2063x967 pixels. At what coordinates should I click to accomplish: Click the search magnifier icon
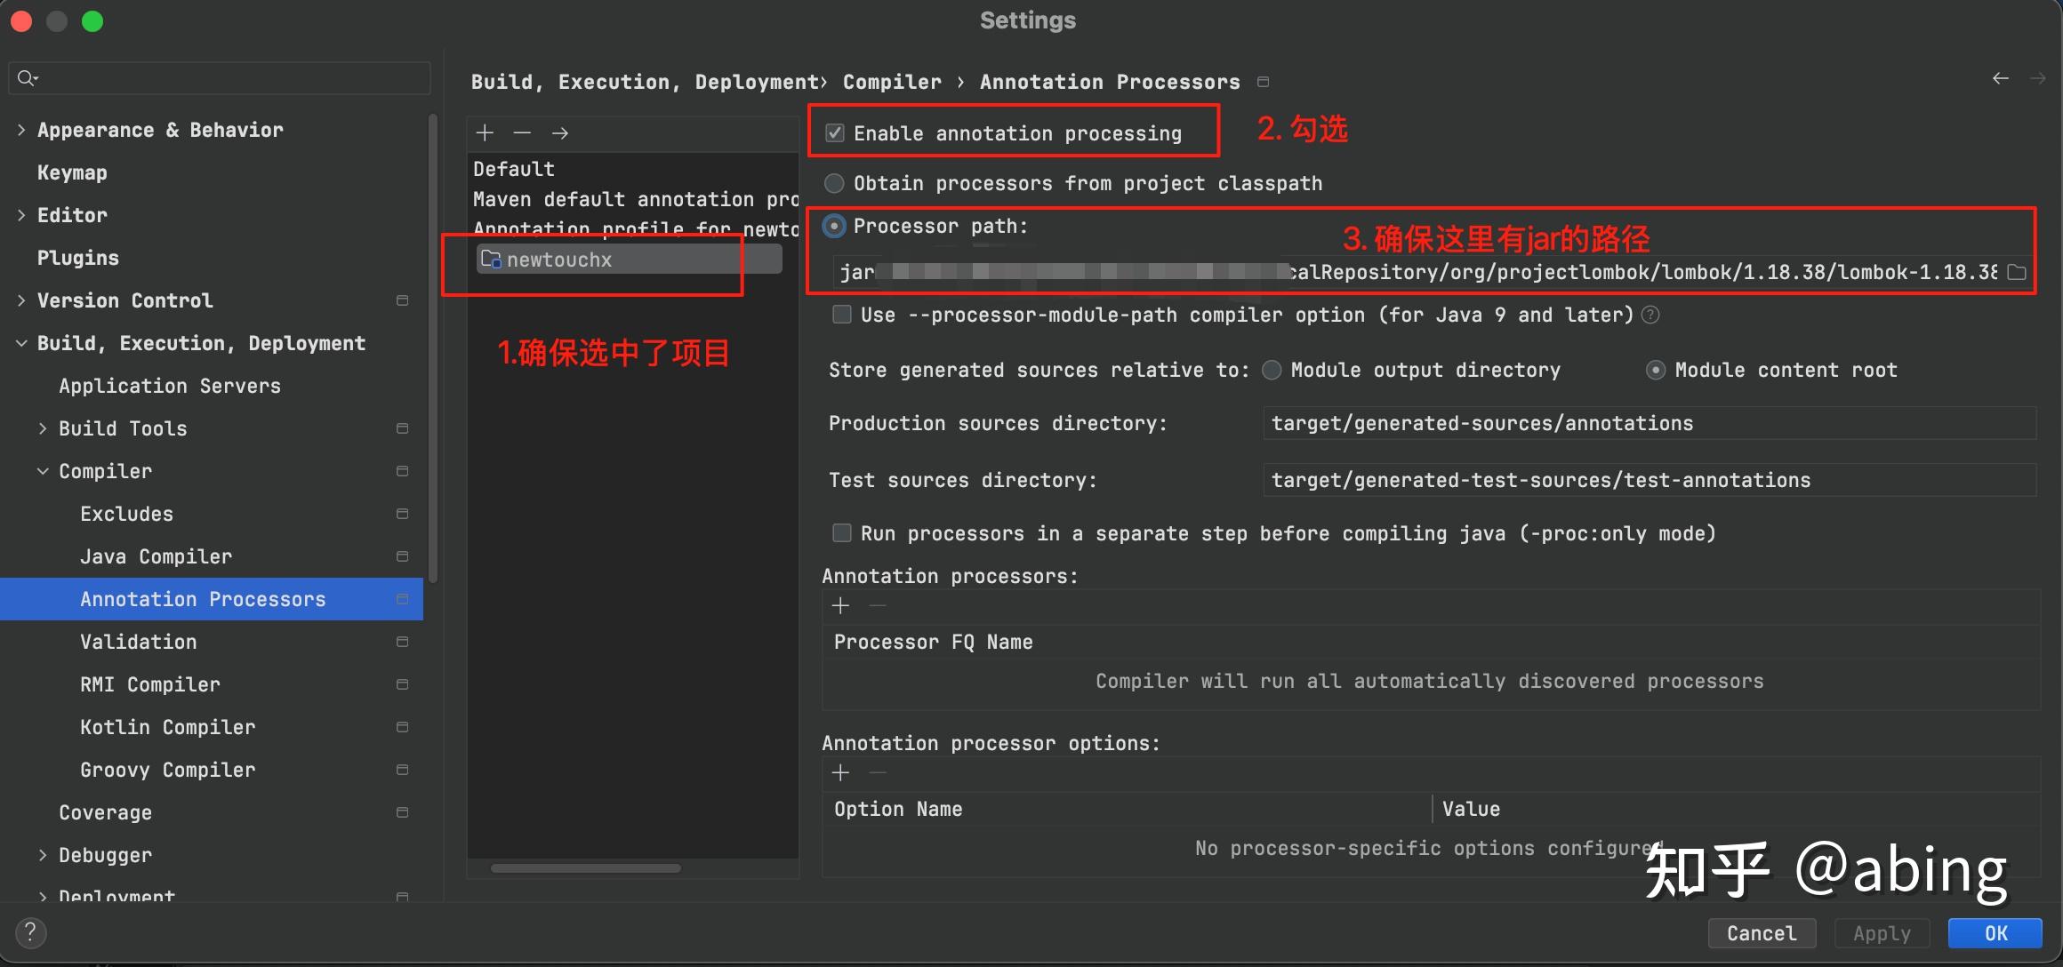[28, 78]
